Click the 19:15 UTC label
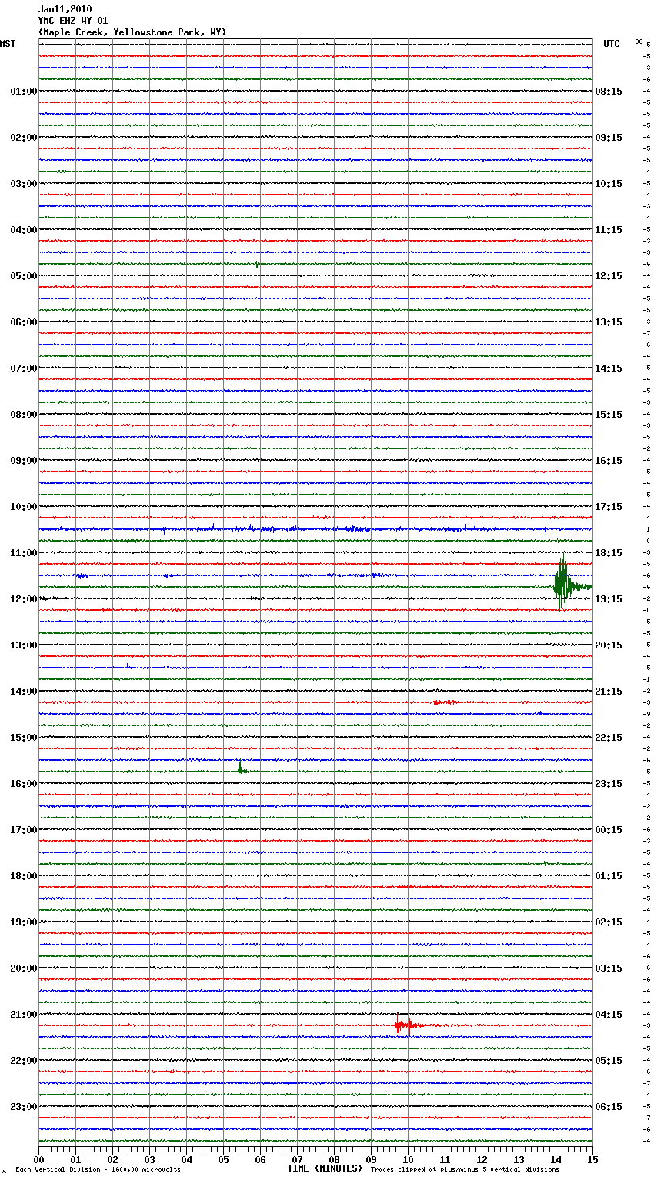 [609, 599]
